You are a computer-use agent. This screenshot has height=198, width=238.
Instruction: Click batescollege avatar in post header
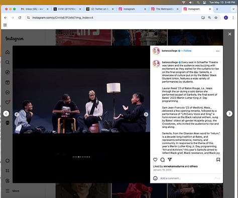point(156,51)
